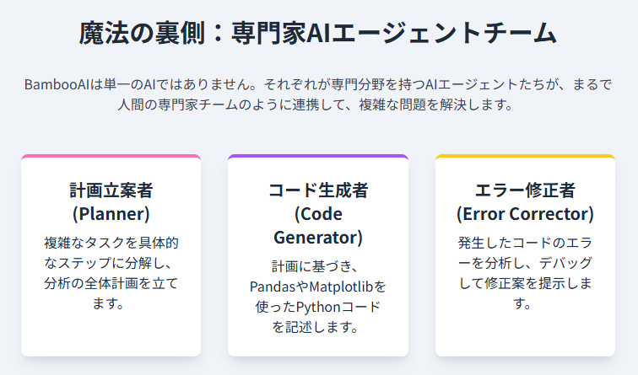Click the word 'Generator)' in the middle card
The width and height of the screenshot is (638, 375).
pyautogui.click(x=318, y=236)
